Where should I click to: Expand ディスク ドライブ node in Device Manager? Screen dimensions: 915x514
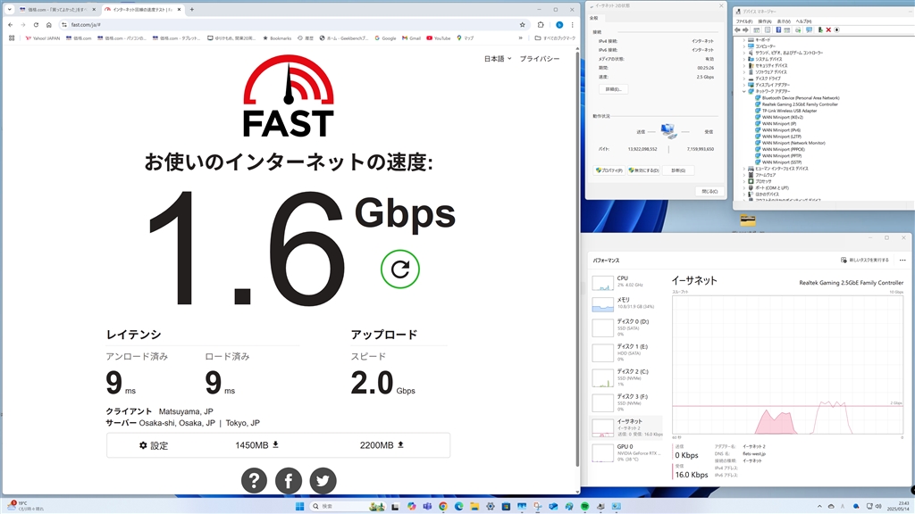point(744,79)
